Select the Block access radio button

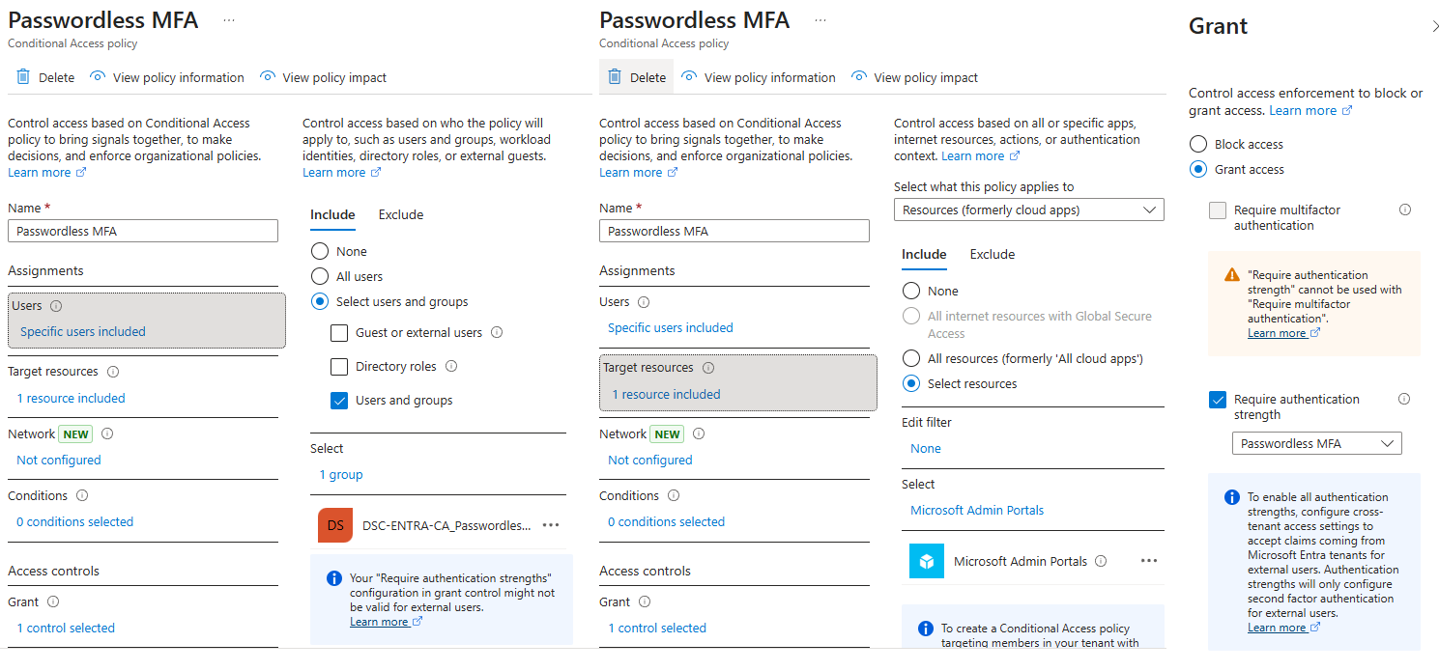[x=1198, y=145]
